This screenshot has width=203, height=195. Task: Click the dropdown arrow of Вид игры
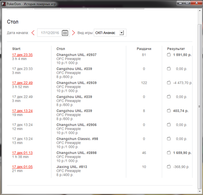pos(122,33)
